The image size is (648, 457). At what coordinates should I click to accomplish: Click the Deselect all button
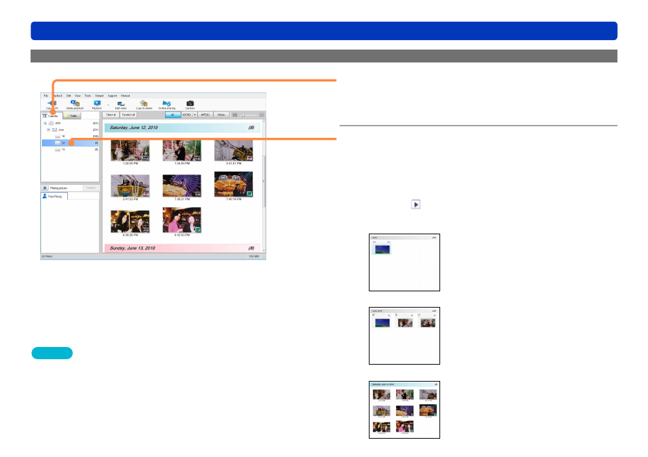click(128, 115)
